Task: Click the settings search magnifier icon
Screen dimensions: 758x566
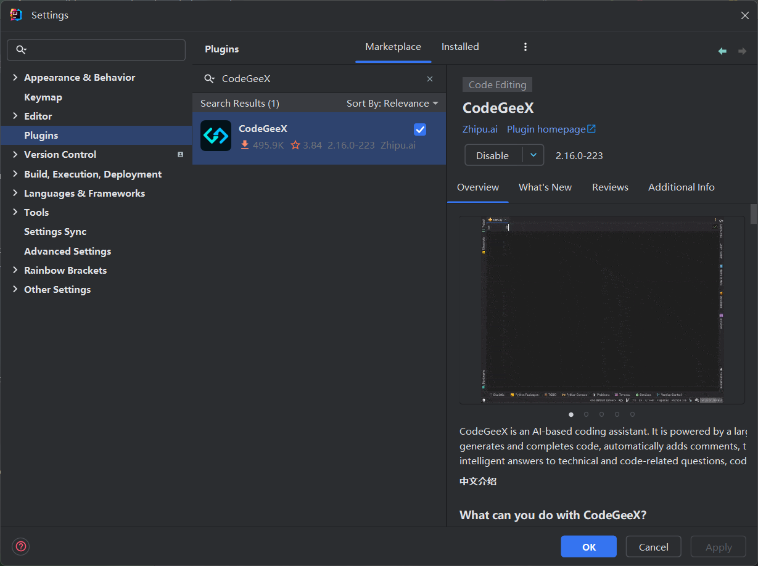Action: click(21, 50)
